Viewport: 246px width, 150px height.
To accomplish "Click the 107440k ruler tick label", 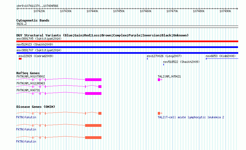I will 92,11.
